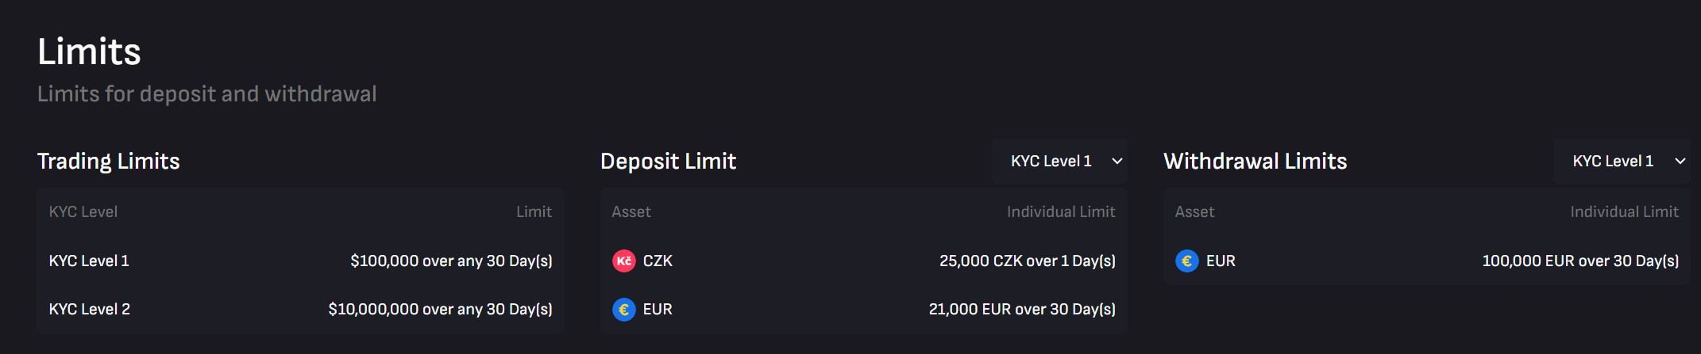The width and height of the screenshot is (1701, 354).
Task: Click the 21,000 EUR over 30 Day(s) limit
Action: click(x=1022, y=309)
